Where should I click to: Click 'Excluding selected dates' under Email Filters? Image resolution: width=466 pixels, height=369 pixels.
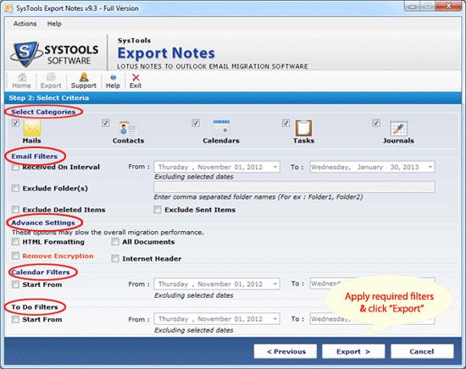tap(194, 177)
